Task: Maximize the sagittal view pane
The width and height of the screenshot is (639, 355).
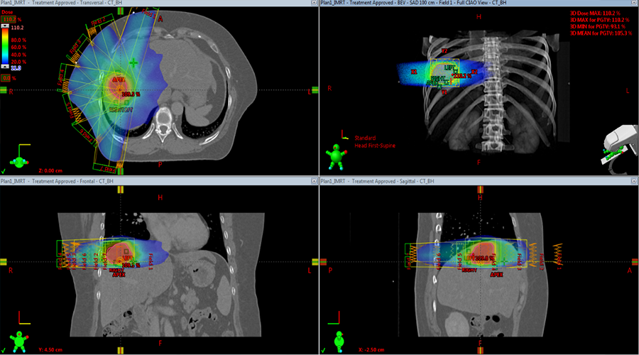Action: coord(633,181)
